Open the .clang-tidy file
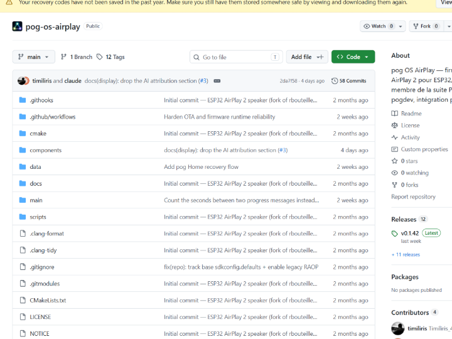This screenshot has height=339, width=452. click(43, 250)
